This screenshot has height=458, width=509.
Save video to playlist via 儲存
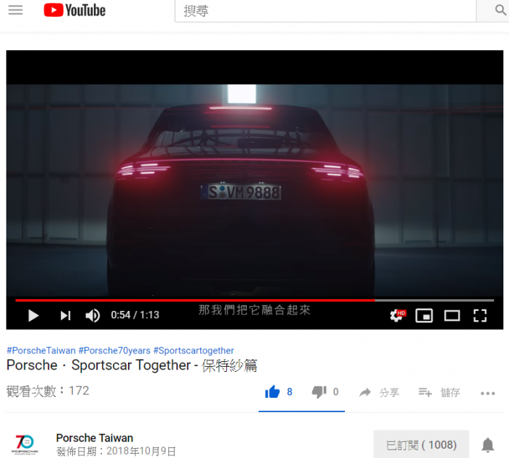439,392
